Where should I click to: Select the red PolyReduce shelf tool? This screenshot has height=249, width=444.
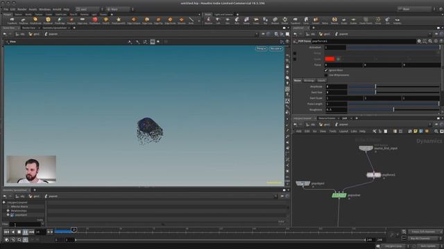pos(95,20)
